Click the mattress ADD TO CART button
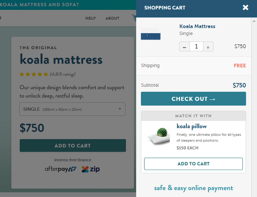 73,146
